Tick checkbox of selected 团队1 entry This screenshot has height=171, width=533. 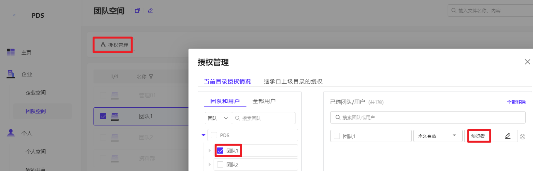(x=337, y=136)
